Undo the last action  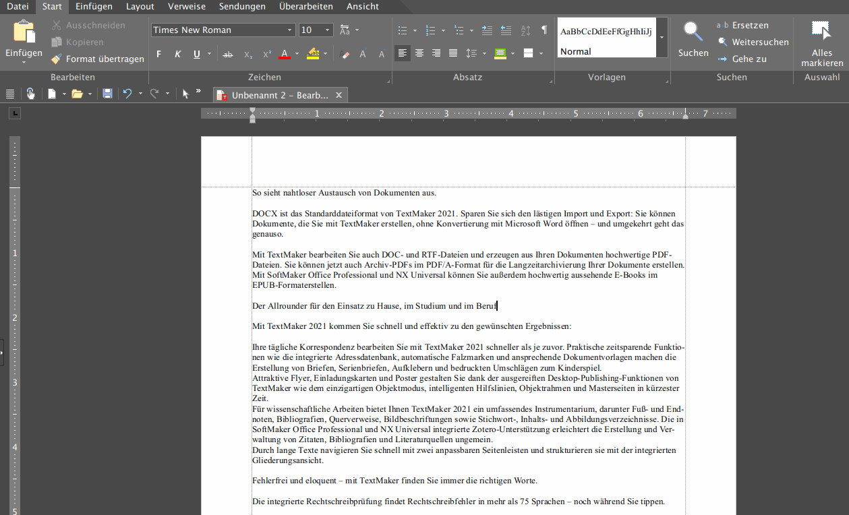tap(127, 94)
